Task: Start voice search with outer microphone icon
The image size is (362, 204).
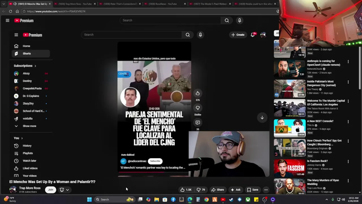Action: pos(240,20)
